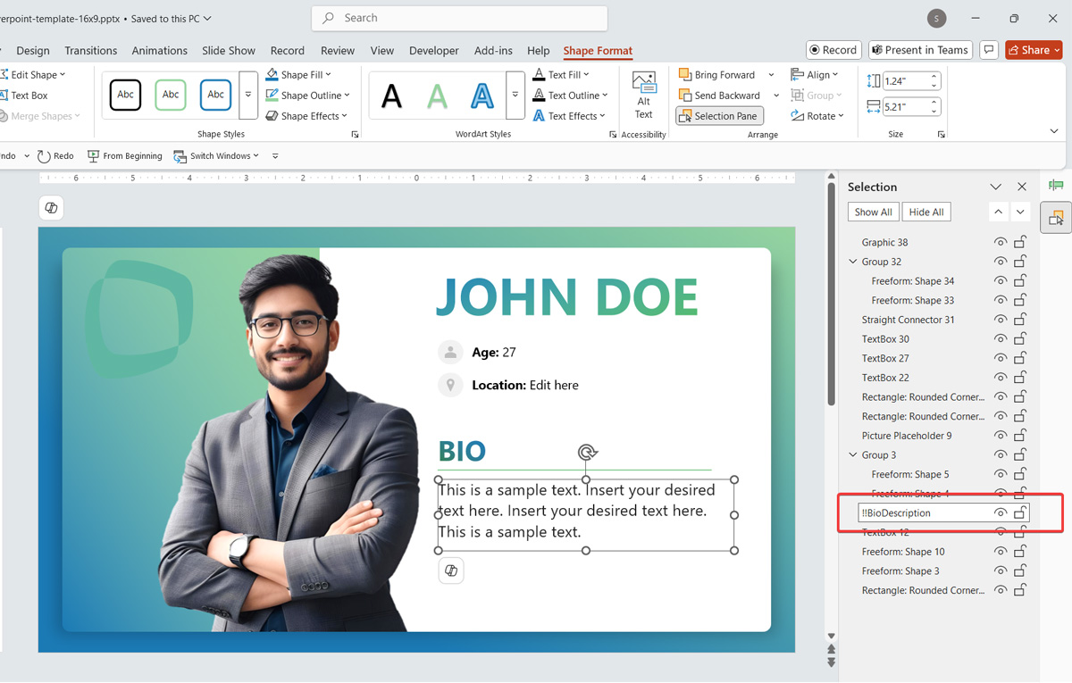The width and height of the screenshot is (1072, 683).
Task: Lock TextBox 27 object
Action: (x=1020, y=358)
